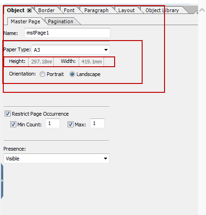The image size is (206, 215).
Task: Collapse the panel with the up chevron
Action: point(202,10)
